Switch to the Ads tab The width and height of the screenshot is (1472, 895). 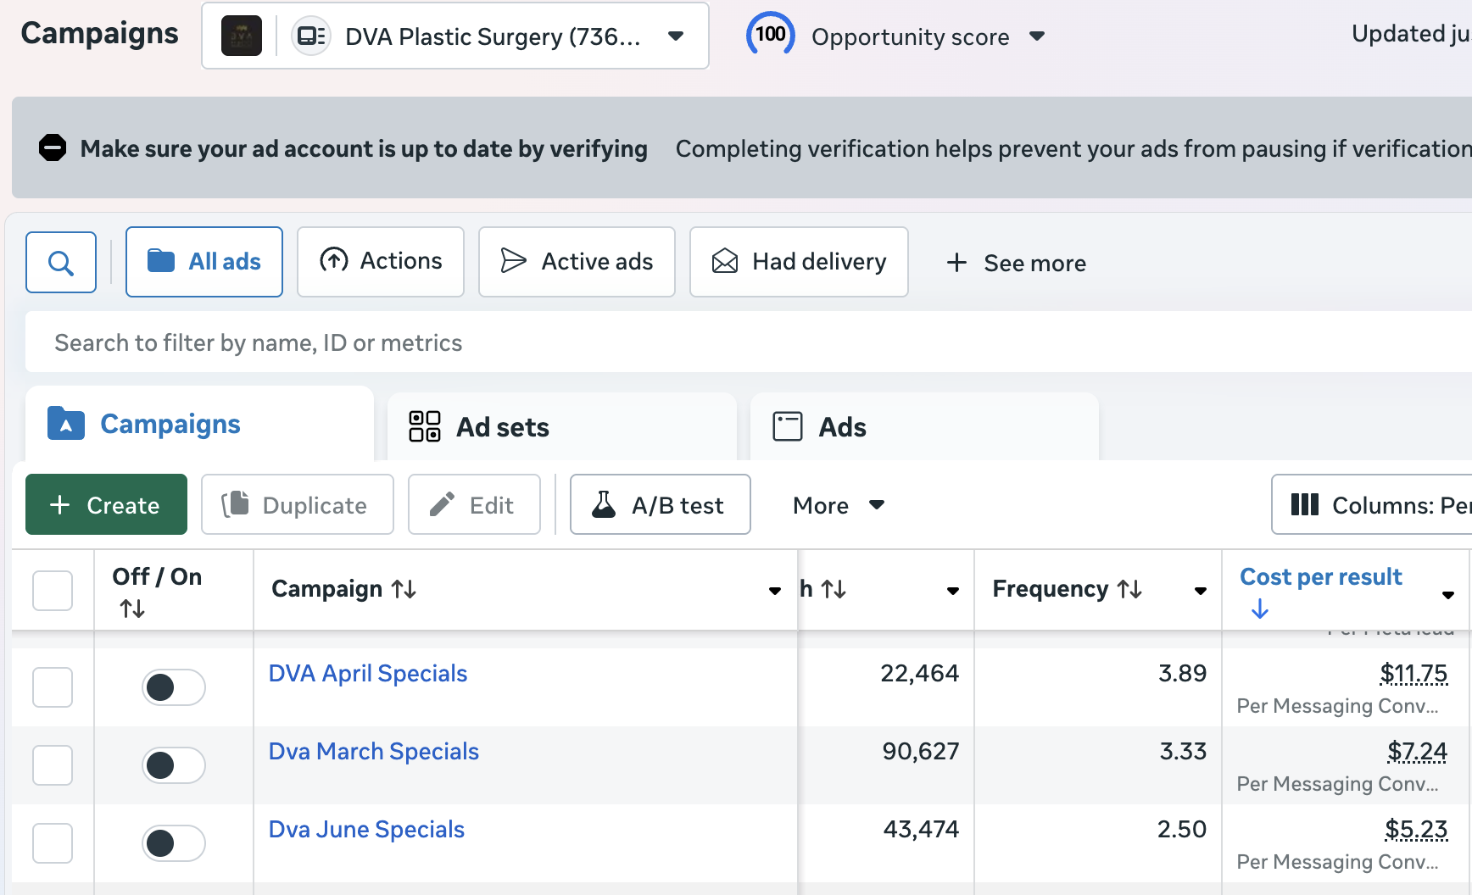924,426
